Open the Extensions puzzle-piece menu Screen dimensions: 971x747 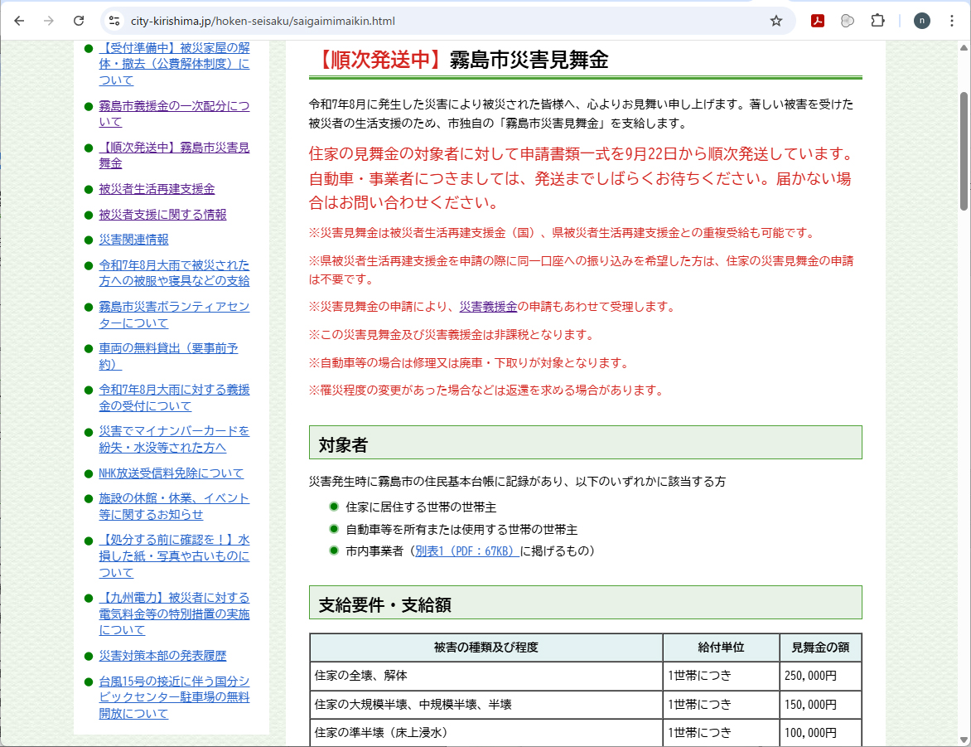pyautogui.click(x=877, y=21)
